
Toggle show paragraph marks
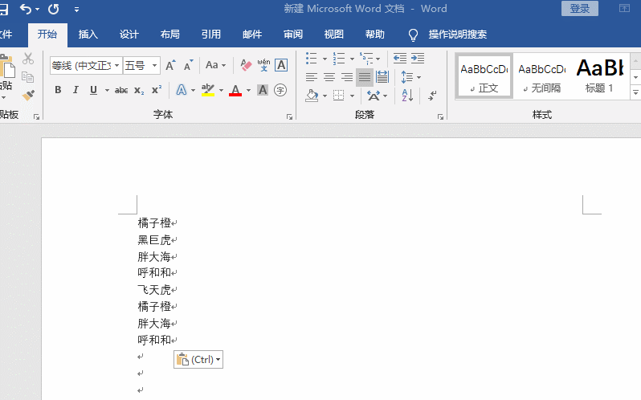click(x=432, y=96)
